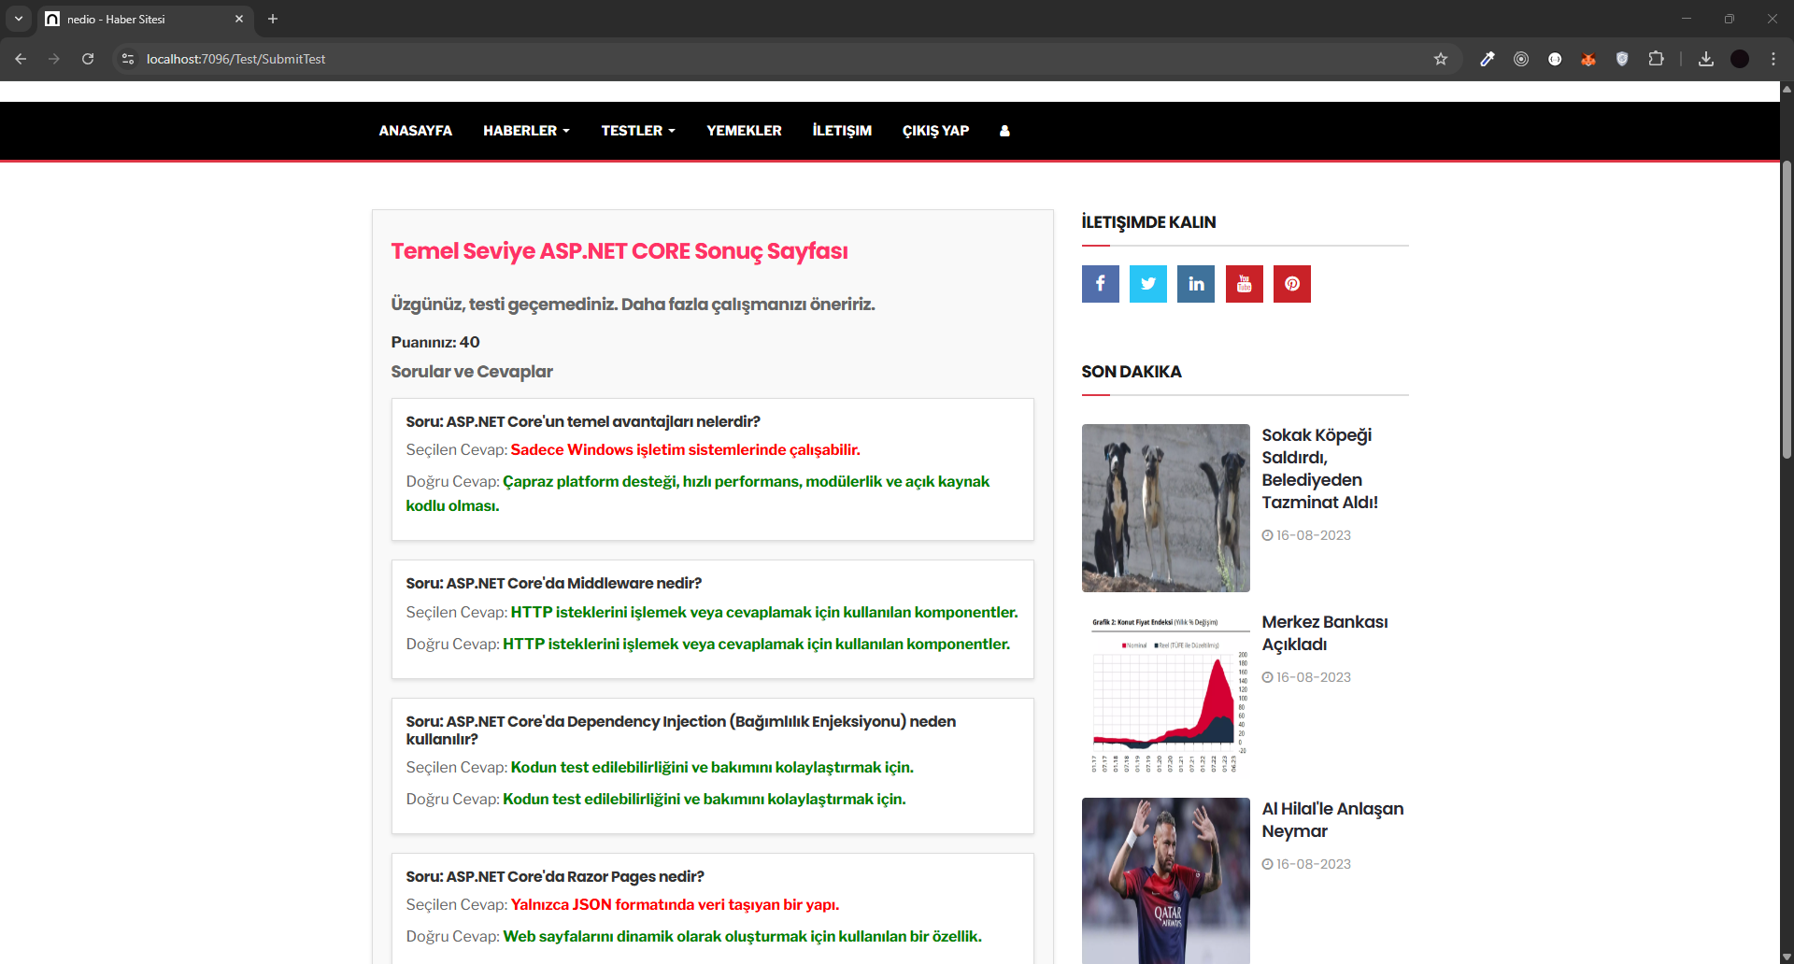Click the Neymar news thumbnail image
This screenshot has width=1794, height=964.
(1165, 880)
